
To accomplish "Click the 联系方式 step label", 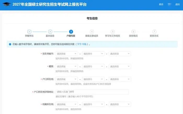I will tap(154, 36).
